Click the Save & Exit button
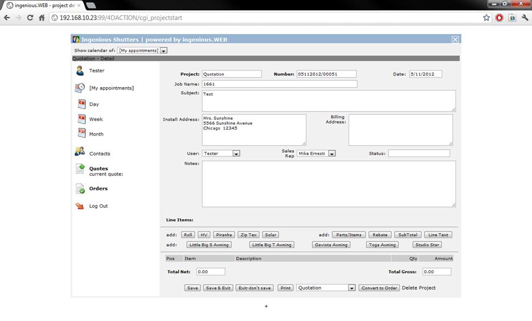 [x=218, y=288]
